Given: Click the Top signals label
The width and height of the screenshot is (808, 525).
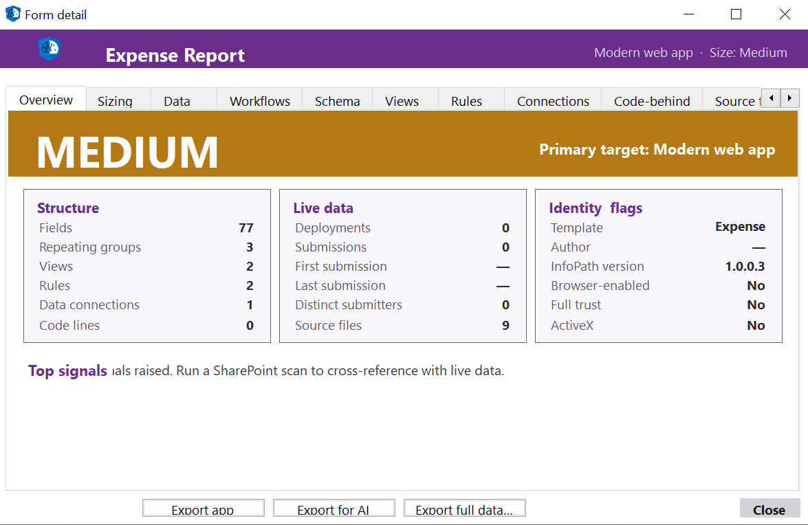Looking at the screenshot, I should click(67, 370).
